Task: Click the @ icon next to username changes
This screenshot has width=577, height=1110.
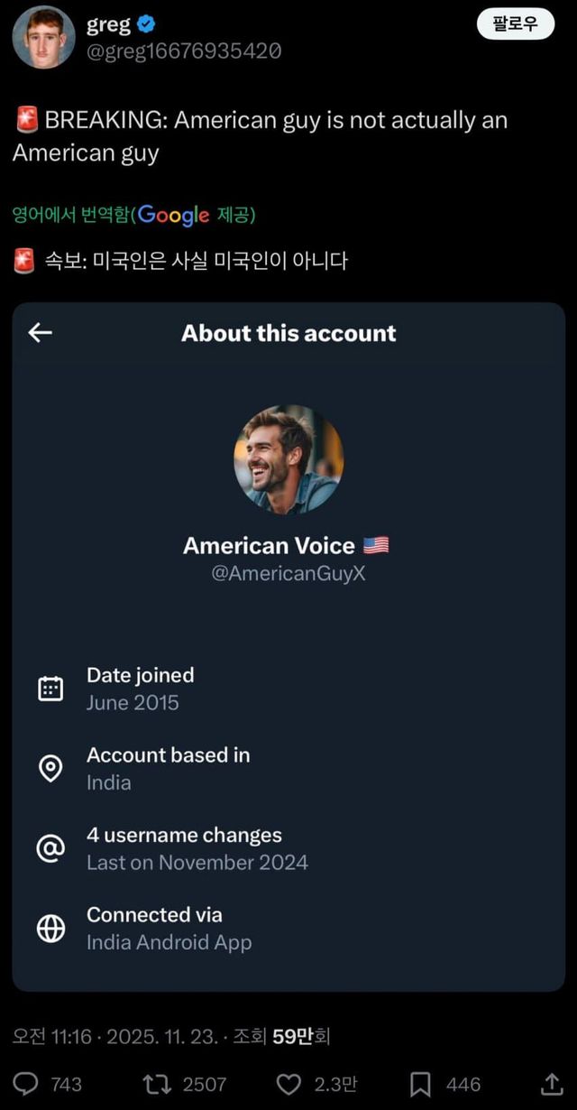Action: (x=50, y=847)
